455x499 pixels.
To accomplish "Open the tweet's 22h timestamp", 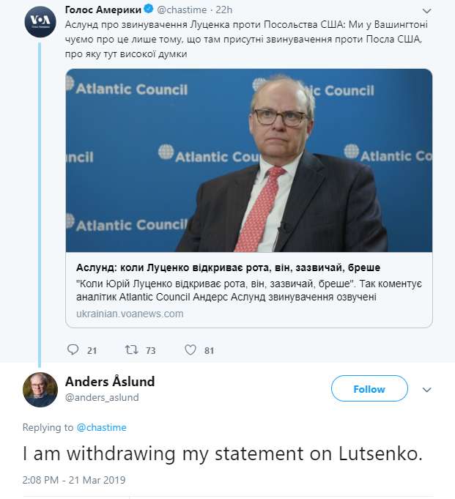I will [x=224, y=11].
